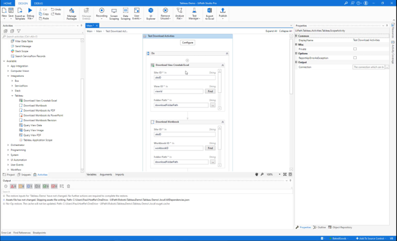This screenshot has width=397, height=241.
Task: Click fit to screen icon
Action: (285, 175)
